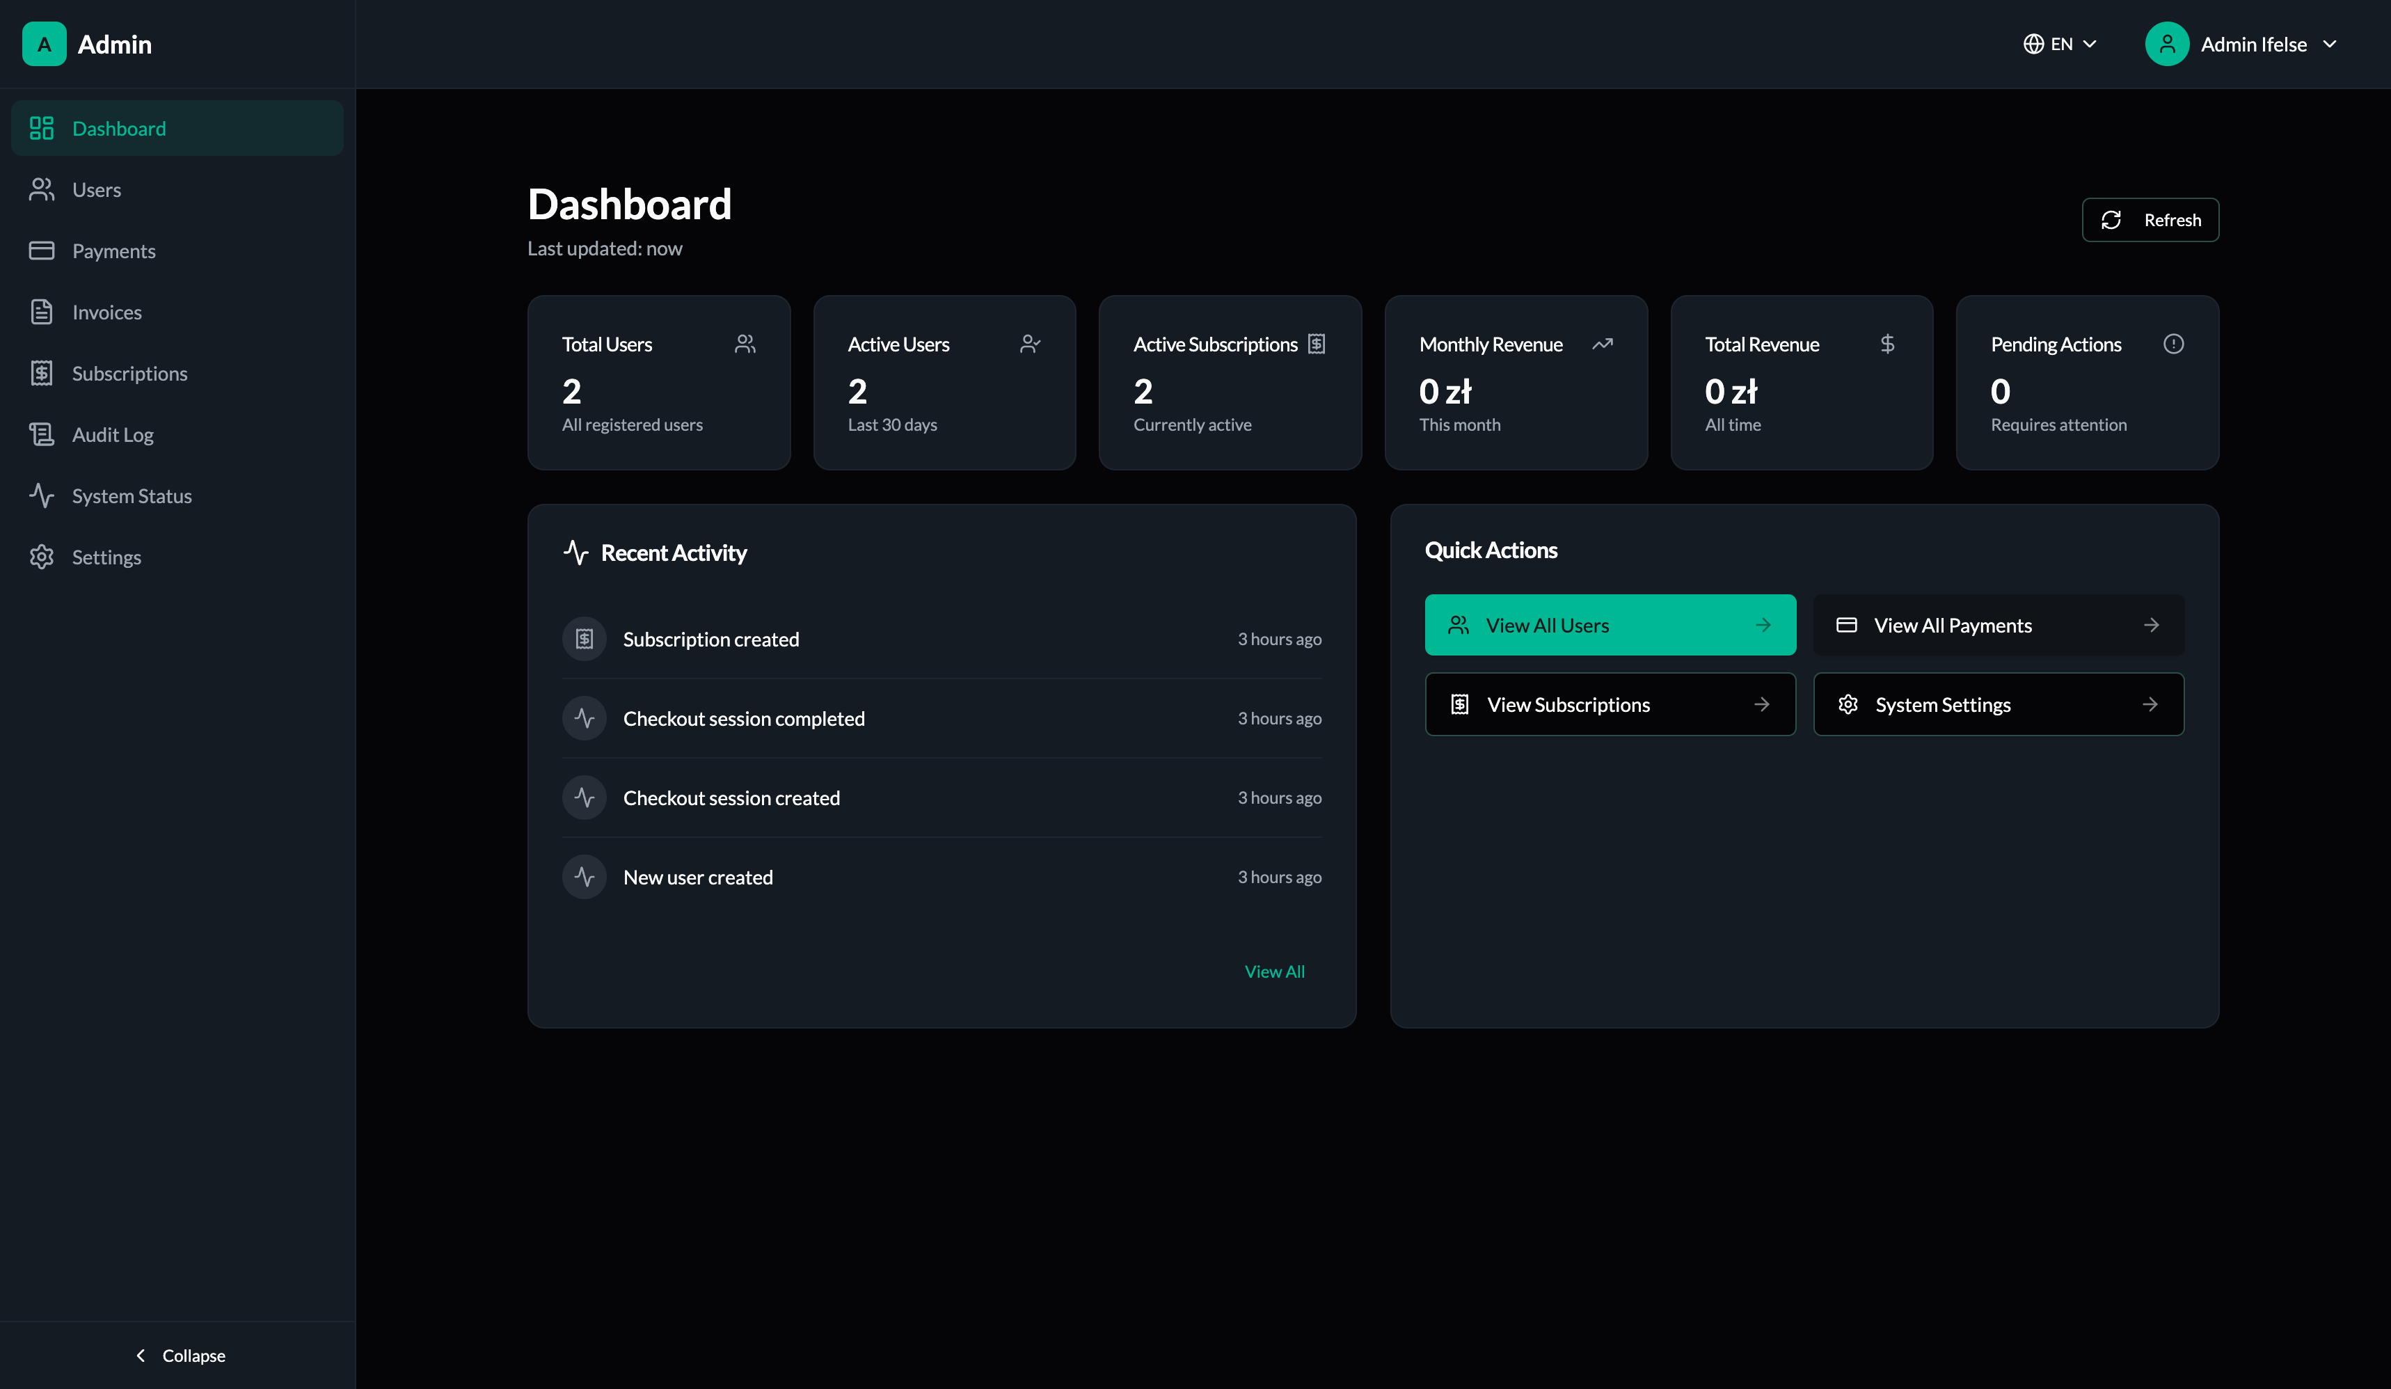Open the Audit Log menu item
This screenshot has width=2391, height=1389.
pos(177,434)
